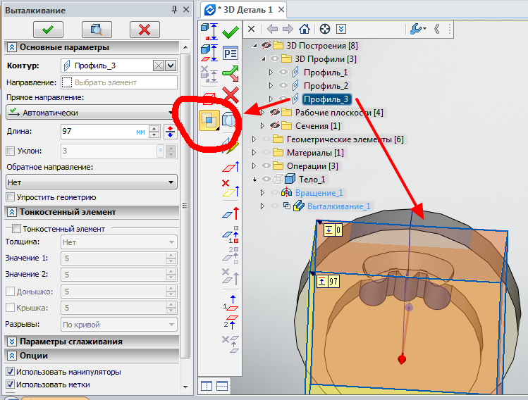Click the P= parameters icon in automenu
Viewport: 528px width, 400px height.
(231, 53)
